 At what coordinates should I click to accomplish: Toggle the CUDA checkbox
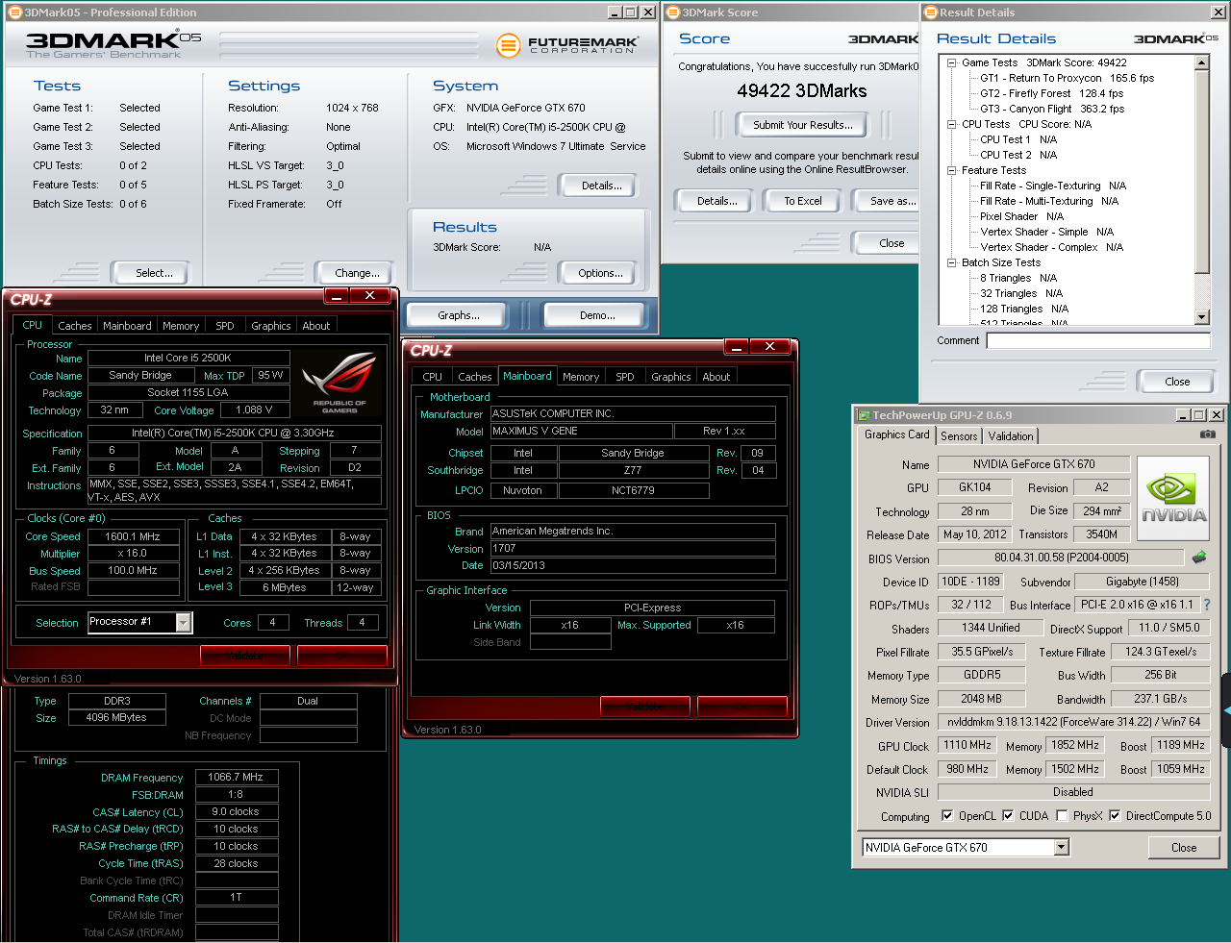click(1008, 815)
